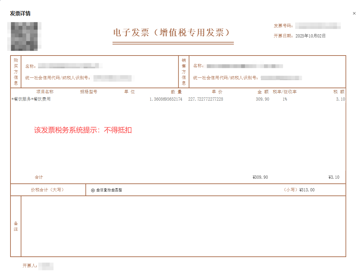Viewport: 360px width, 278px height.
Task: Click the 1% tax rate value
Action: [285, 99]
